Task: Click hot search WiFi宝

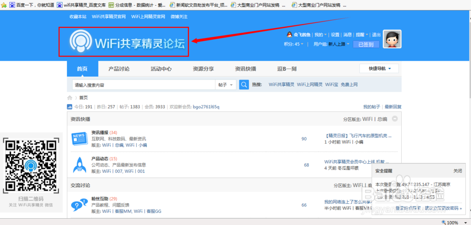Action: point(331,85)
